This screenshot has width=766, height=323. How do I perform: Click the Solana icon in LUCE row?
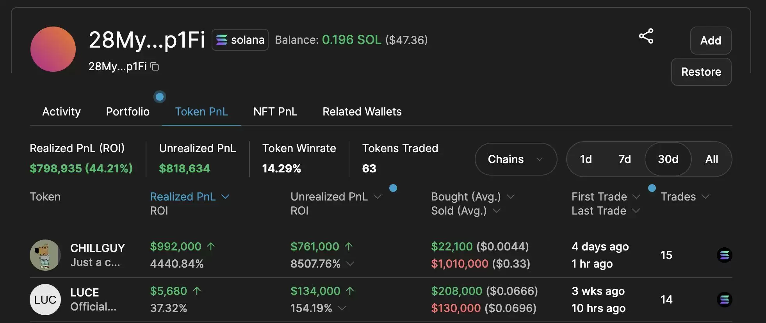click(724, 300)
